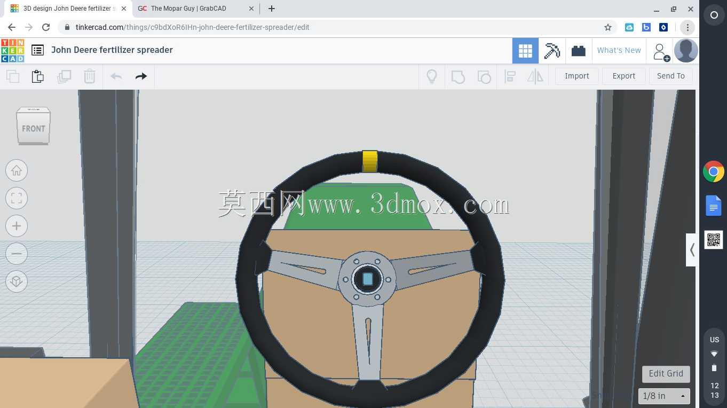
Task: Click the FRONT face of view cube
Action: pos(34,128)
